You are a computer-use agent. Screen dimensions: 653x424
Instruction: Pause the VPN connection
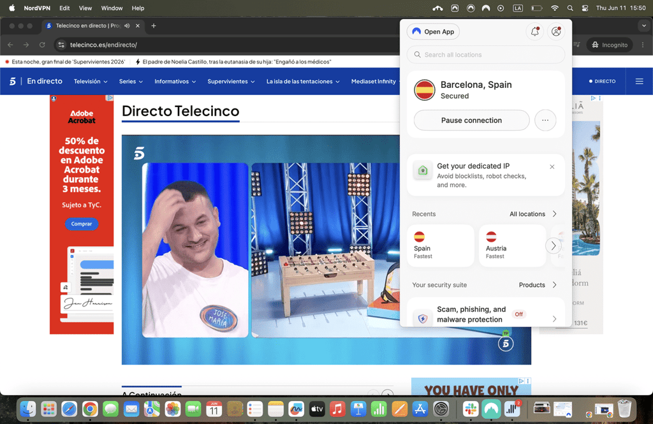(x=471, y=121)
